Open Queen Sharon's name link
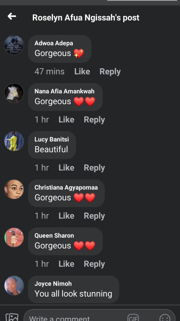This screenshot has width=180, height=321. coord(54,236)
